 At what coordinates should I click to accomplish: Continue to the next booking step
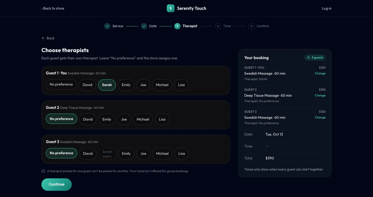point(56,185)
